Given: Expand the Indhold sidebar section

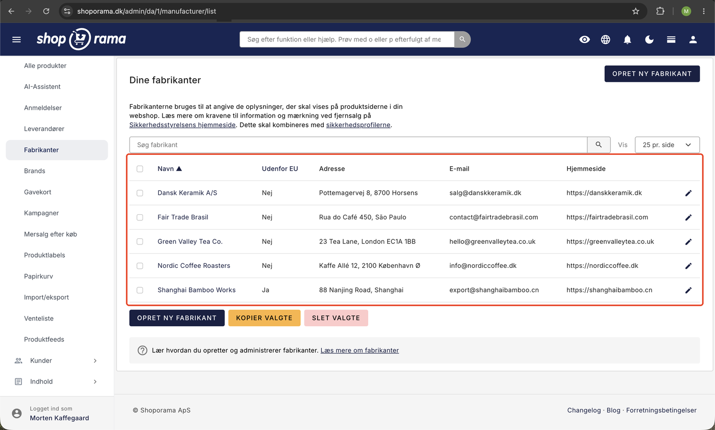Looking at the screenshot, I should coord(56,381).
